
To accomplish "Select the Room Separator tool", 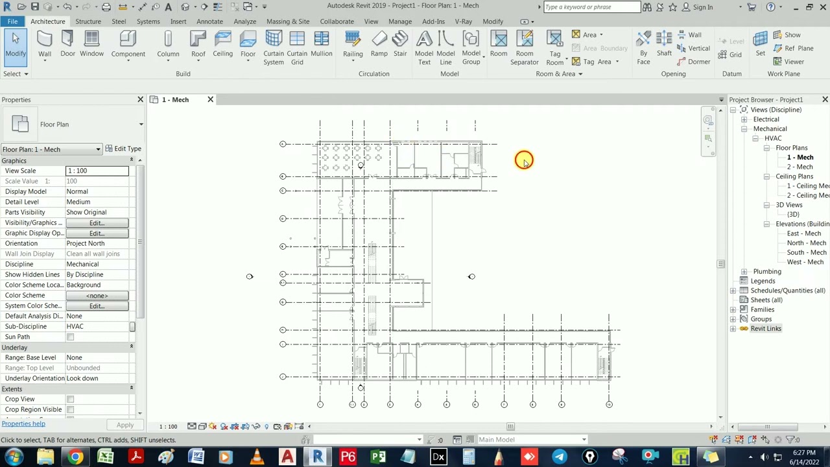I will (525, 48).
